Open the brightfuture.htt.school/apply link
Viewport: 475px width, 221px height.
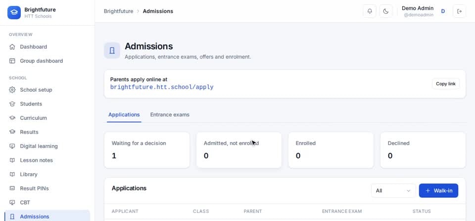click(x=162, y=87)
